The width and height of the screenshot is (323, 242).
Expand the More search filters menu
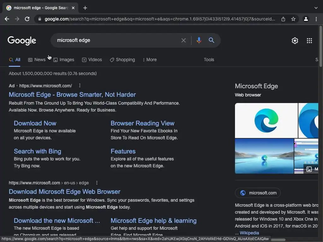[150, 60]
